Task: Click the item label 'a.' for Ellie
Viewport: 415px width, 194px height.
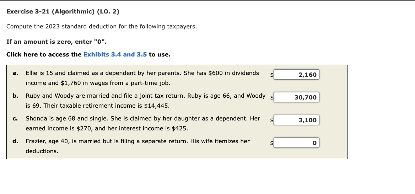Action: pos(15,73)
